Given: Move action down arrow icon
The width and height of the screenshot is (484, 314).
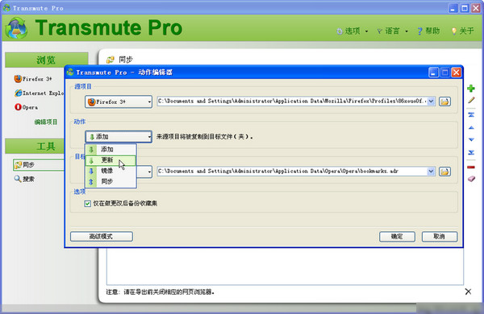Looking at the screenshot, I should pyautogui.click(x=471, y=139).
